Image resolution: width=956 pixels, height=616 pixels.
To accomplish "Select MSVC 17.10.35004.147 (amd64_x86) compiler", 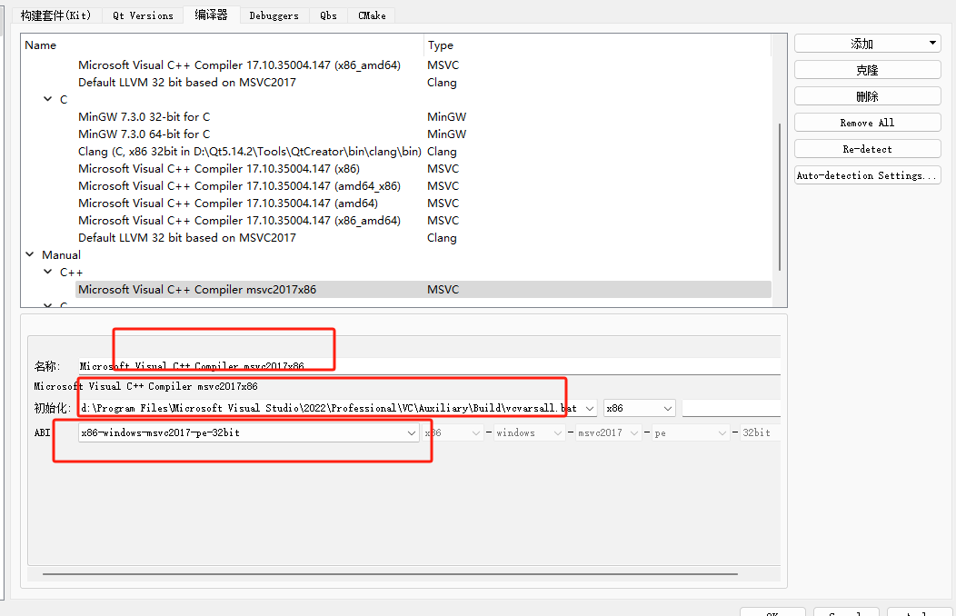I will point(239,186).
